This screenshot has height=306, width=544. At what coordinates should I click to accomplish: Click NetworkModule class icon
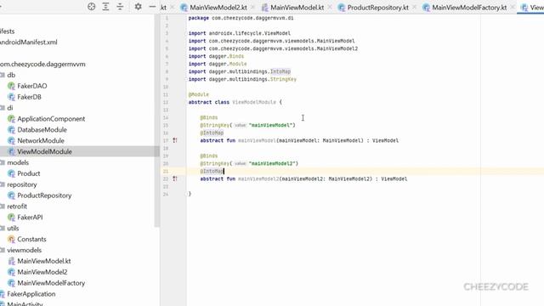[x=11, y=140]
